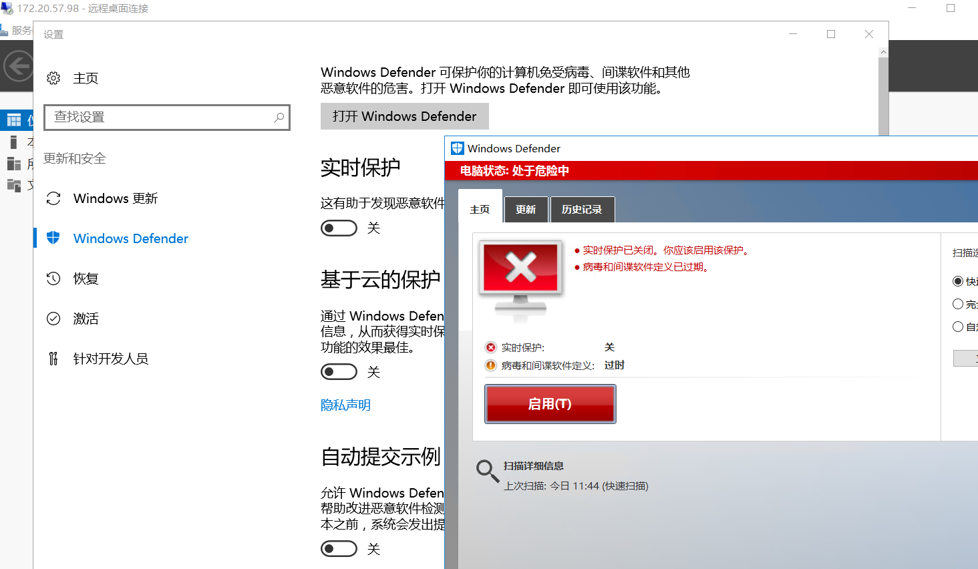Click the red 启用(T) button
Viewport: 978px width, 569px height.
550,404
